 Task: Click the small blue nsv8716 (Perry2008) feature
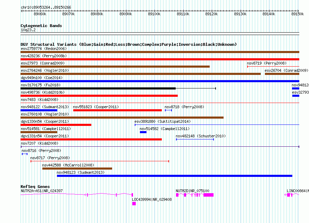tap(25, 154)
